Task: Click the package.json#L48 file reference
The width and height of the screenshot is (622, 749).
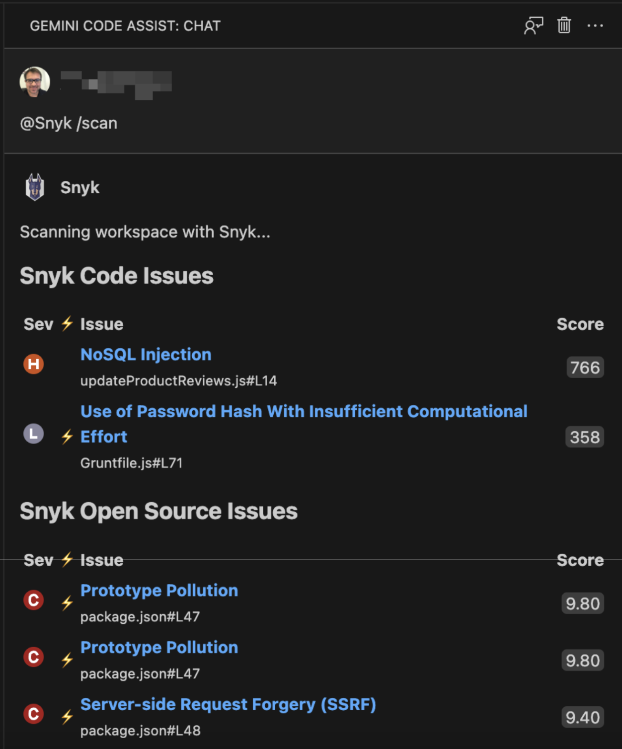Action: click(x=141, y=731)
